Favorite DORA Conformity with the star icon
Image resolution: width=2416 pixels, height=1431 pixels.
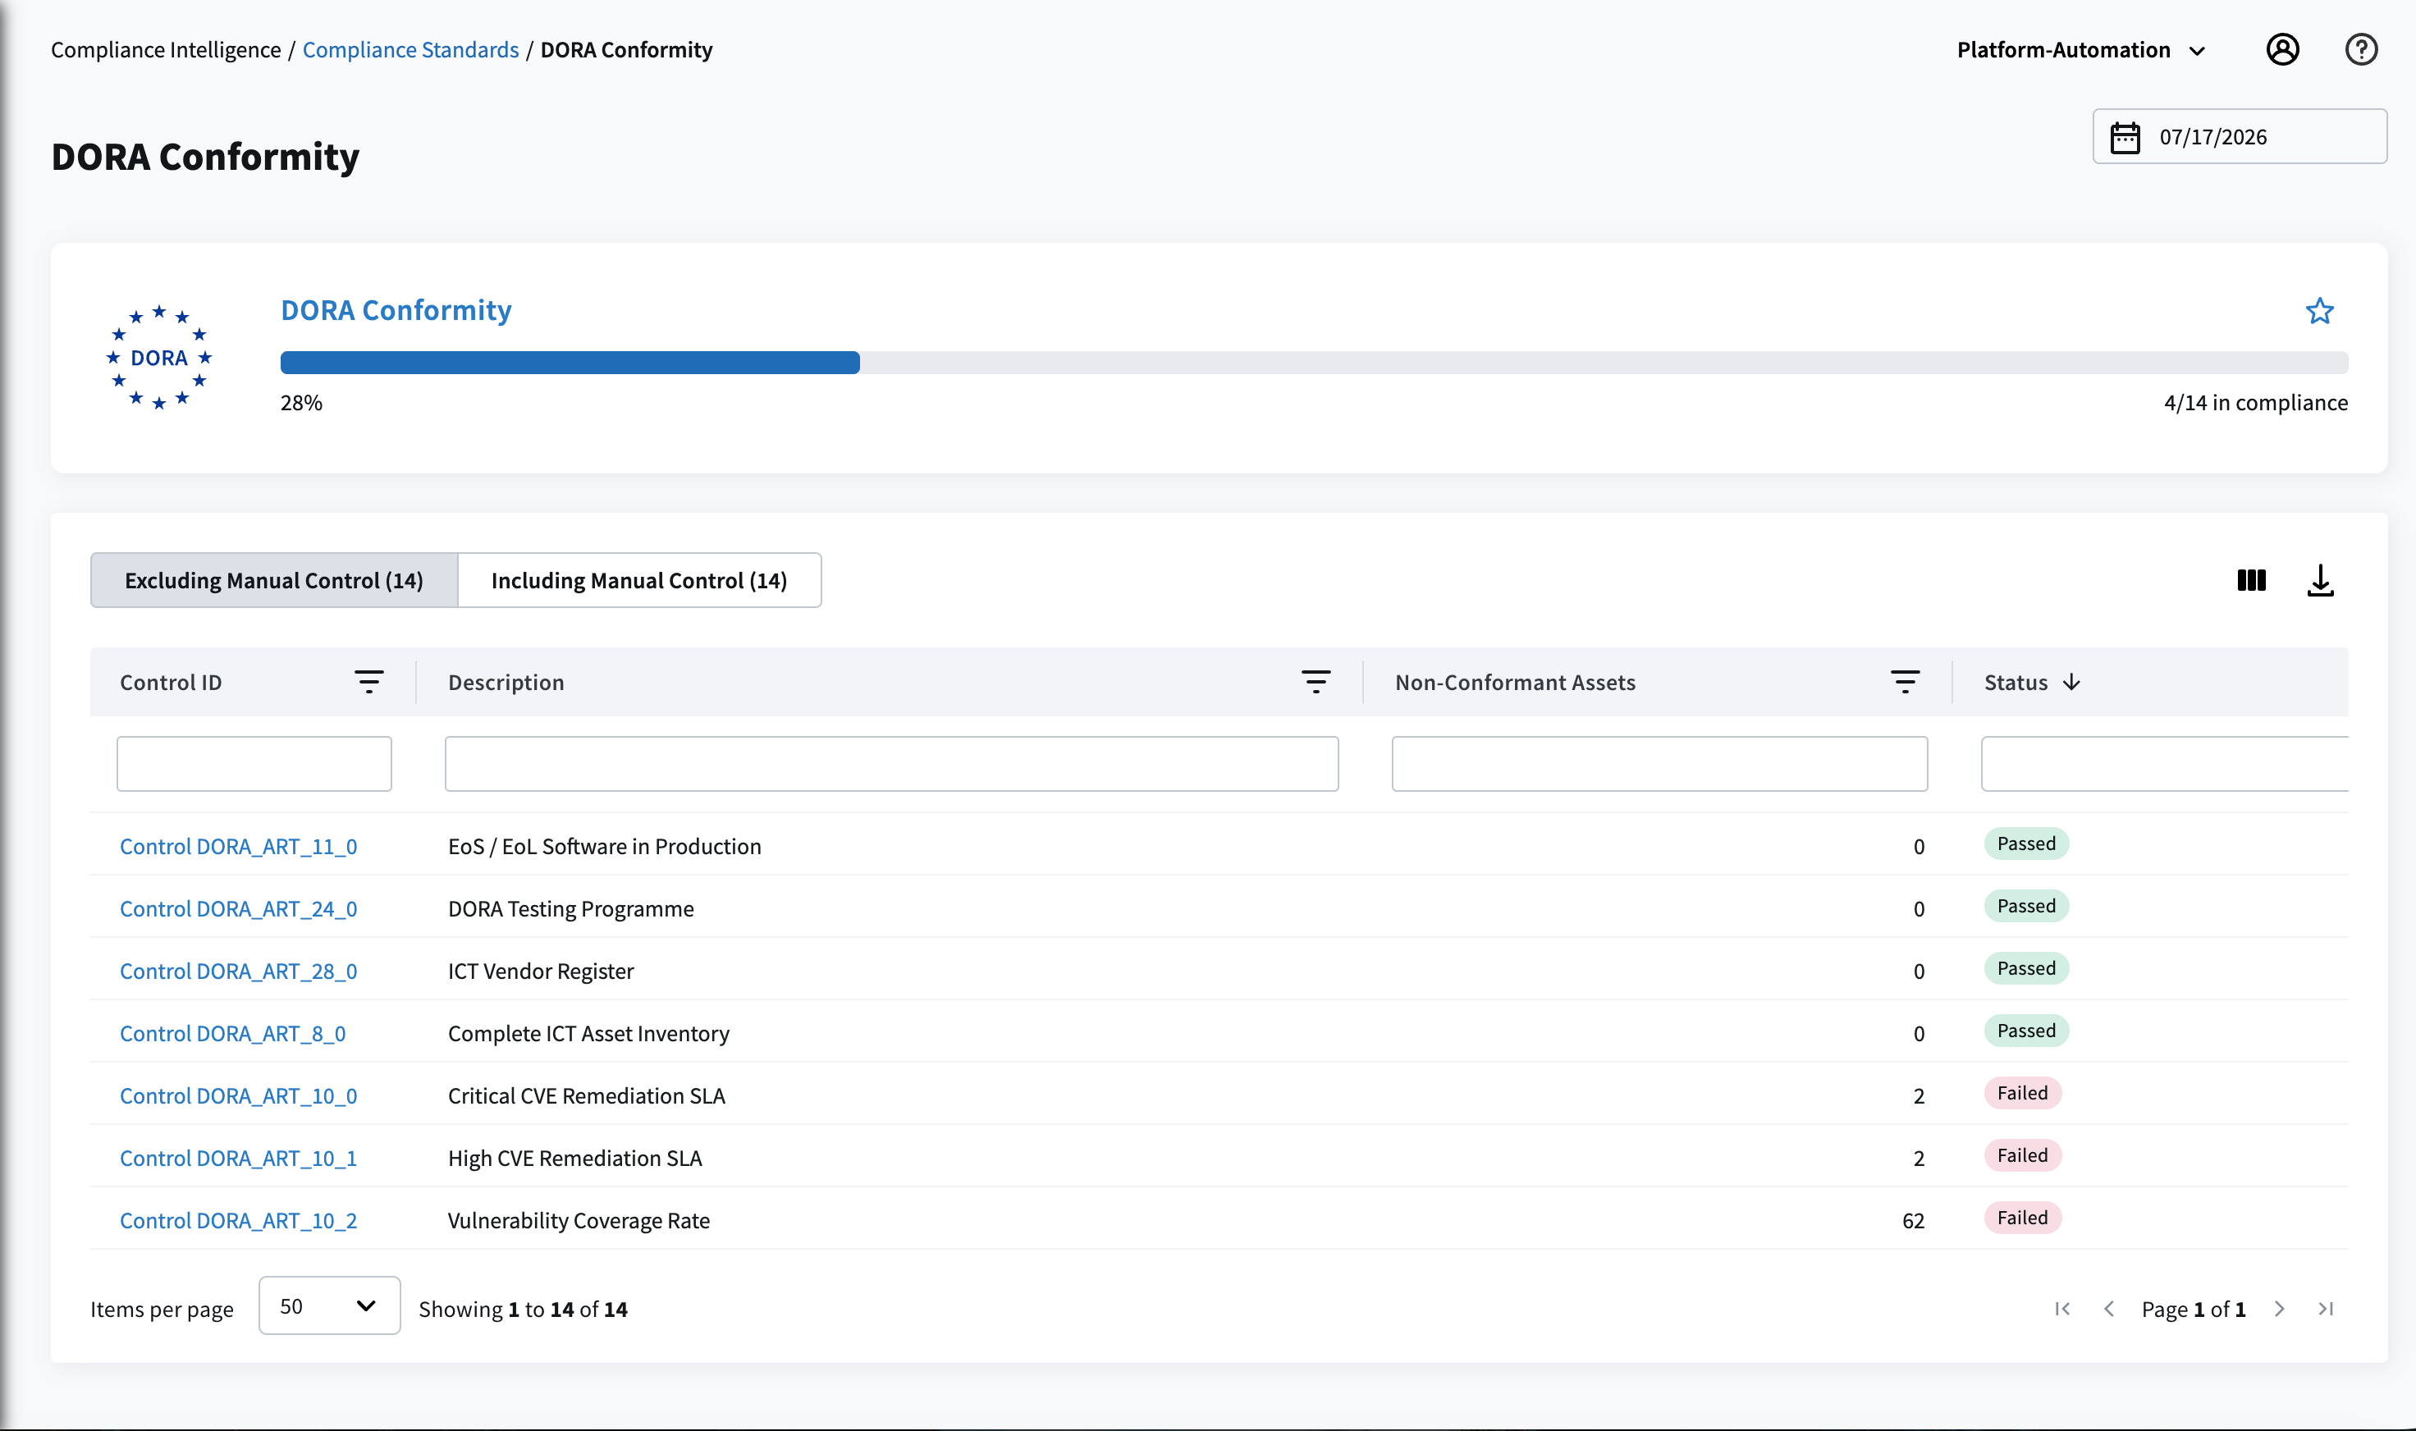[x=2318, y=310]
